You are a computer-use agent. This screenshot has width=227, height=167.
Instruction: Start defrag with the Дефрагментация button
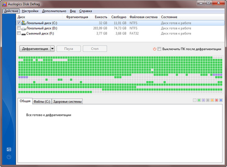35,49
